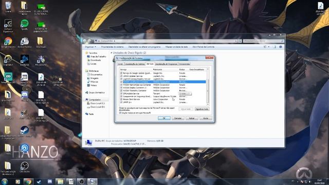Uncheck NVIDIA NetworkService Container checkbox
The image size is (329, 185).
coord(121,85)
